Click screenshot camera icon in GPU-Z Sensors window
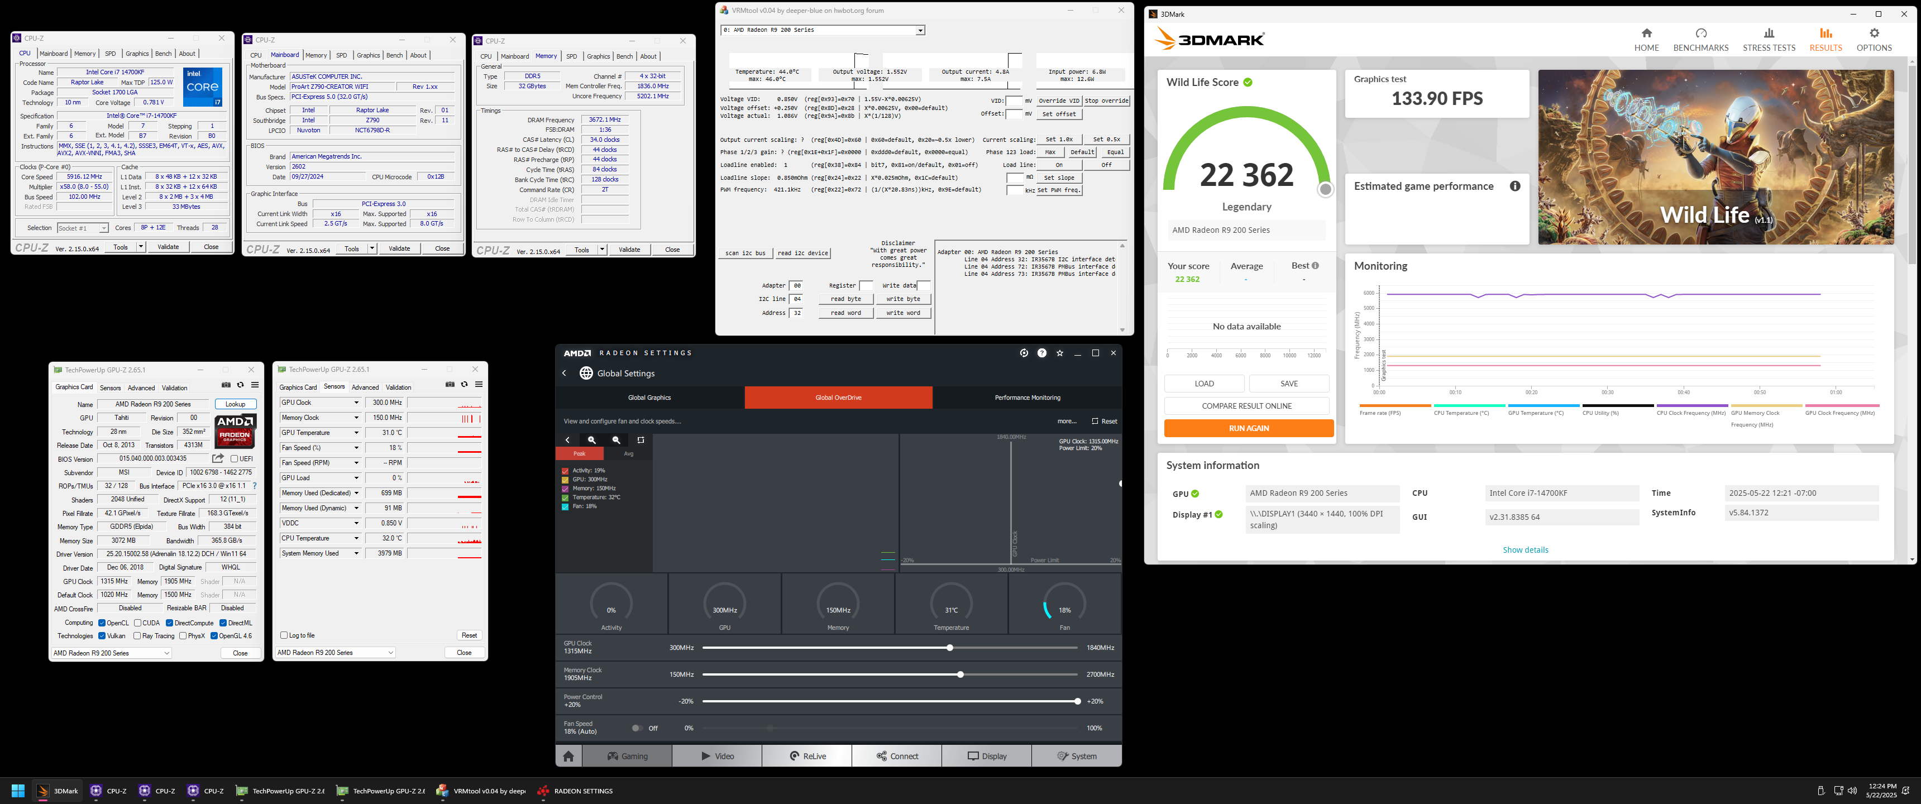Image resolution: width=1921 pixels, height=804 pixels. (x=450, y=384)
